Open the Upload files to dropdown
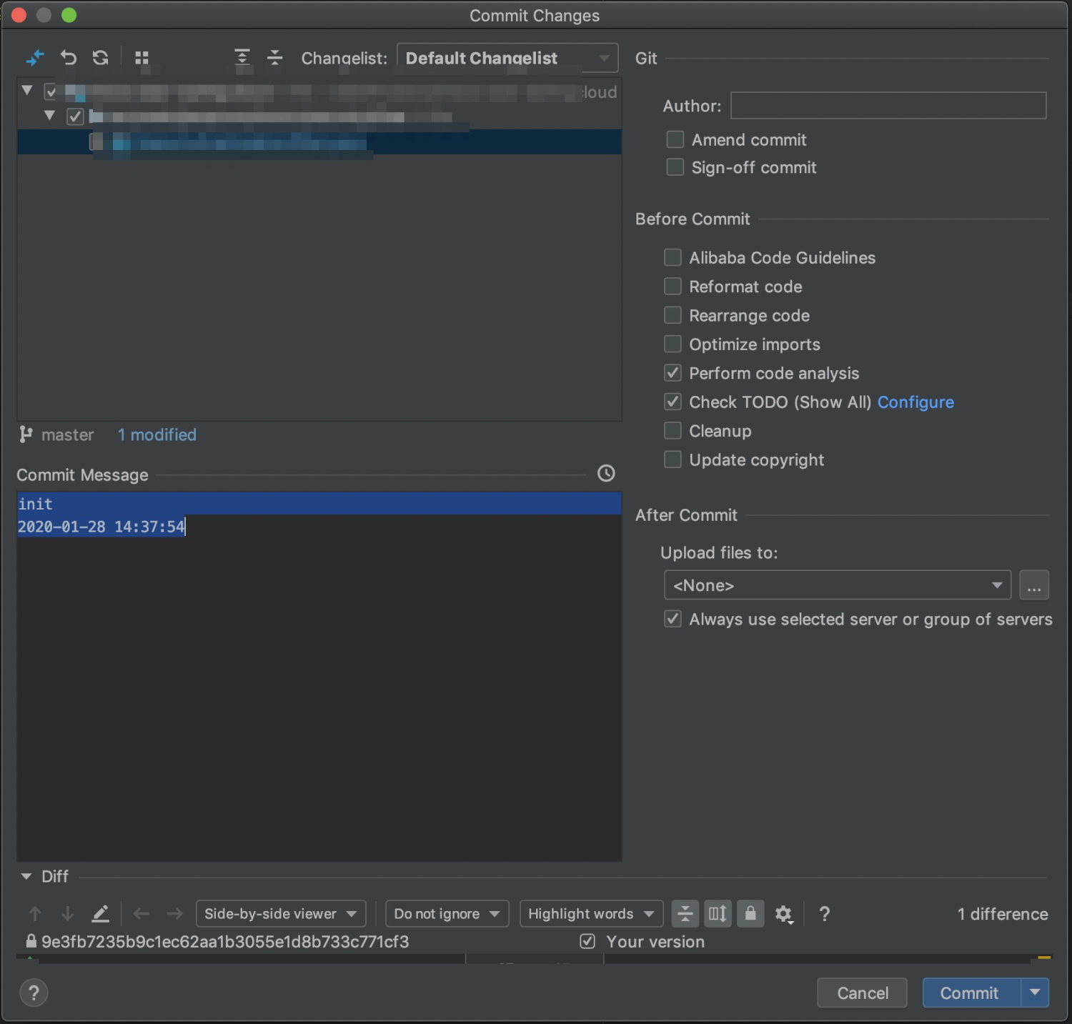Screen dimensions: 1072x1024 [x=837, y=585]
